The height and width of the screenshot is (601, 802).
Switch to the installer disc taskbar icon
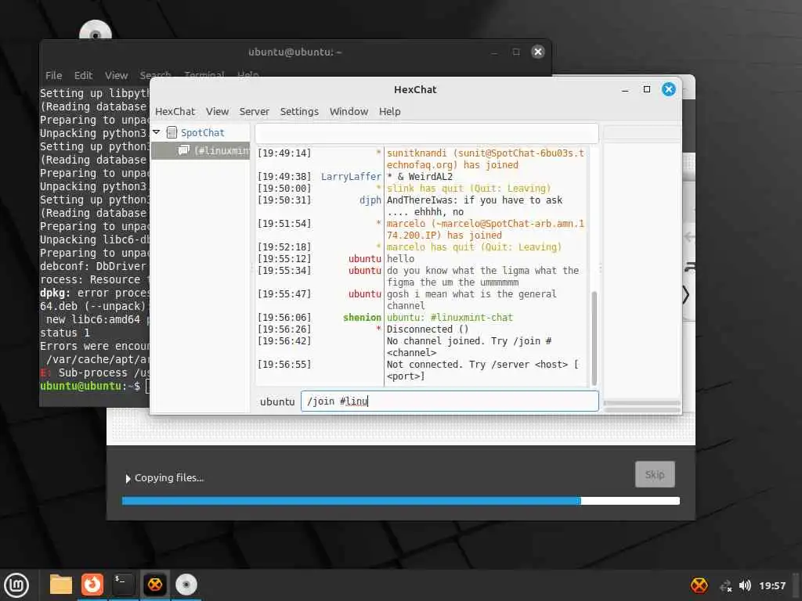[186, 585]
